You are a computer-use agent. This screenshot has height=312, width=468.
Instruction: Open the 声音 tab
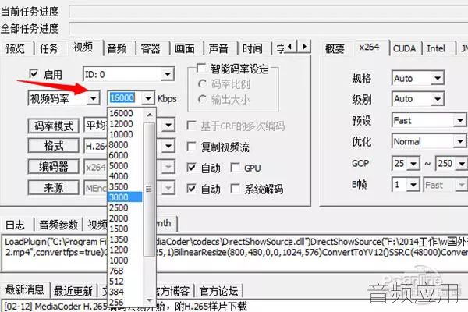218,48
